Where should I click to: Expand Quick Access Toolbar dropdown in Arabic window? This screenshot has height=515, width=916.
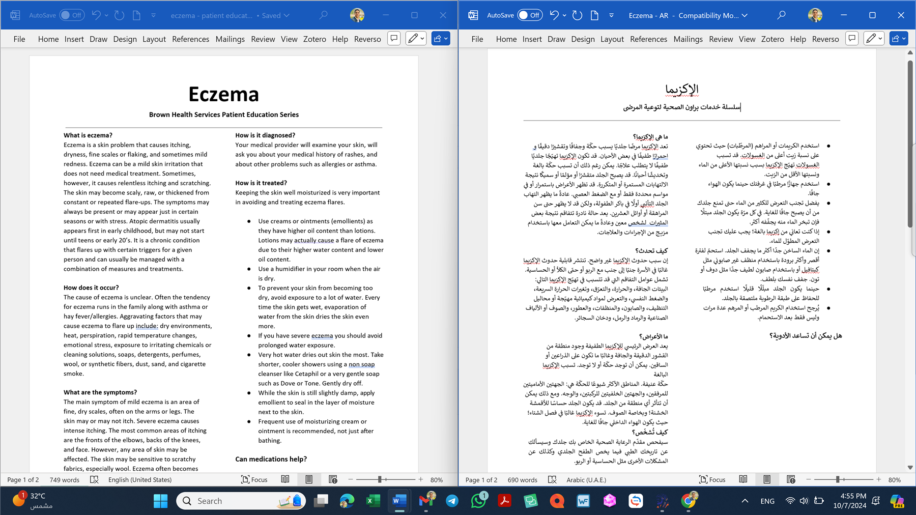click(x=611, y=16)
